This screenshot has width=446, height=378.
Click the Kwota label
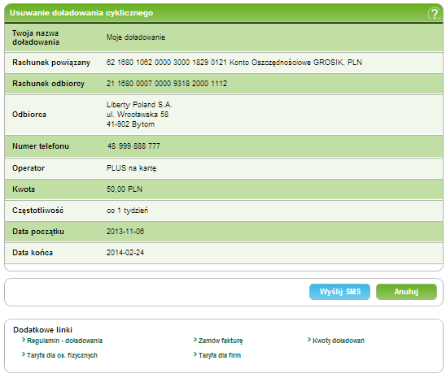pos(24,189)
